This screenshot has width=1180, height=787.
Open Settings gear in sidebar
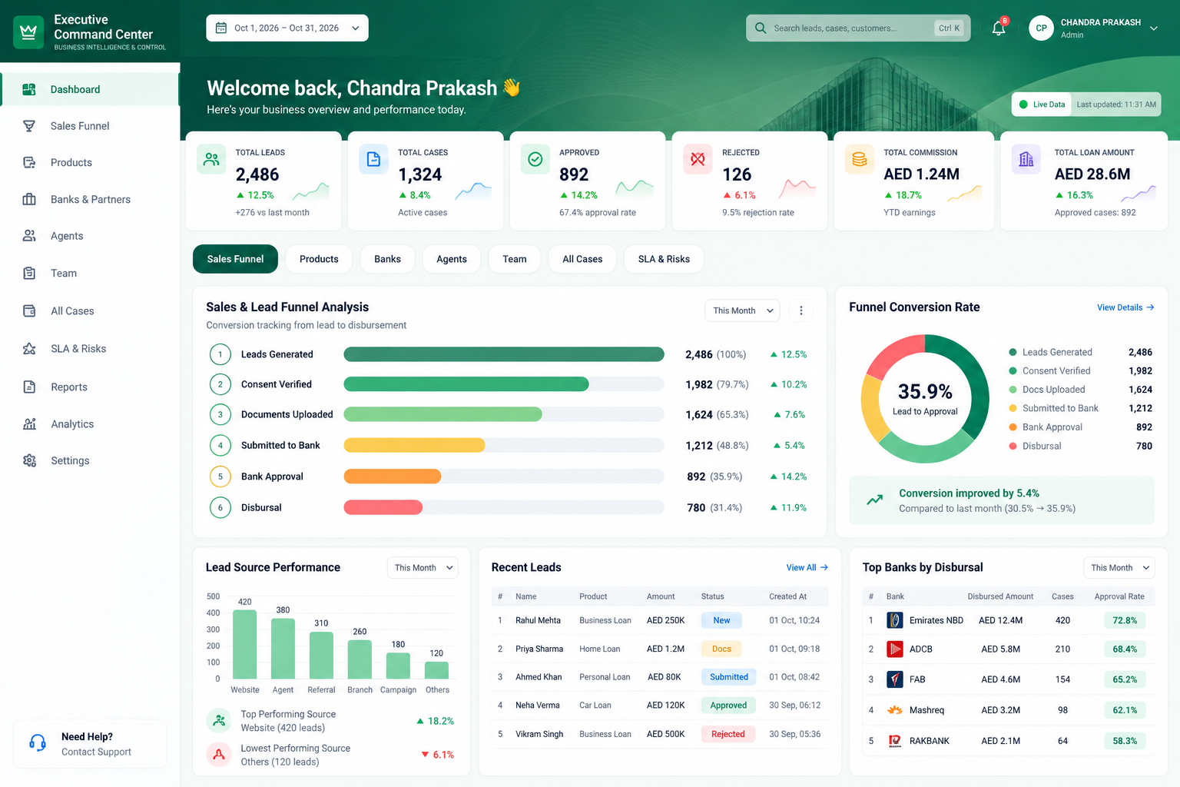29,460
